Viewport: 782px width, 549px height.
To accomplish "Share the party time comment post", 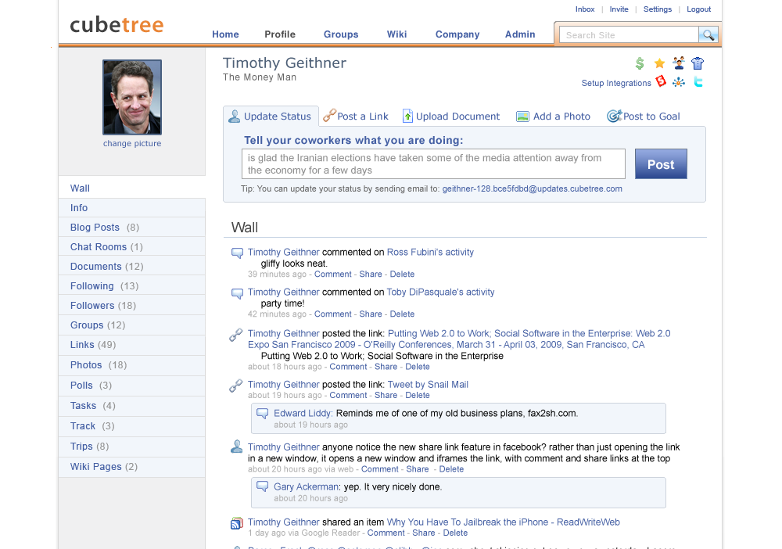I will click(371, 314).
